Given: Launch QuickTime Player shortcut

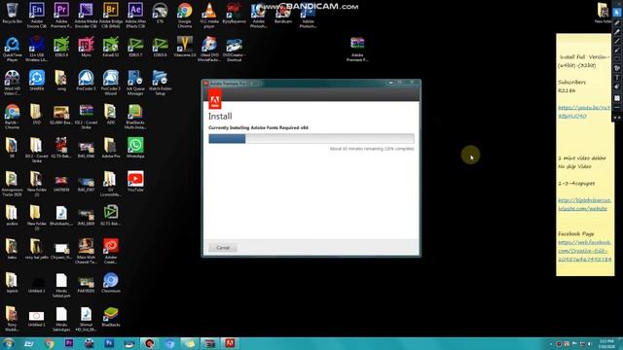Looking at the screenshot, I should 12,49.
